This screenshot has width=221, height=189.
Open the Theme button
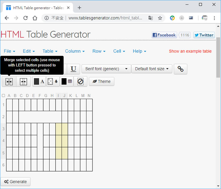coord(101,81)
